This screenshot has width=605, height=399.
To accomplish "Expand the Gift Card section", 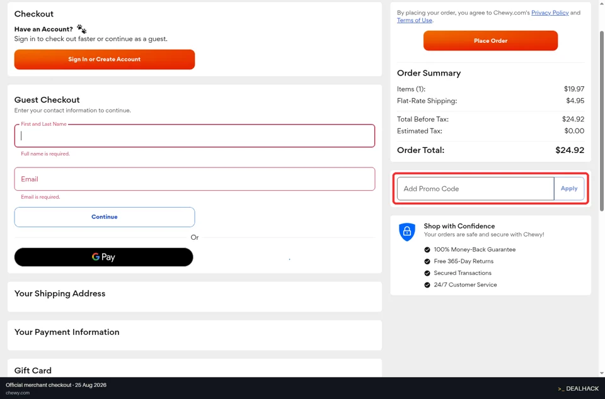I will pyautogui.click(x=195, y=368).
